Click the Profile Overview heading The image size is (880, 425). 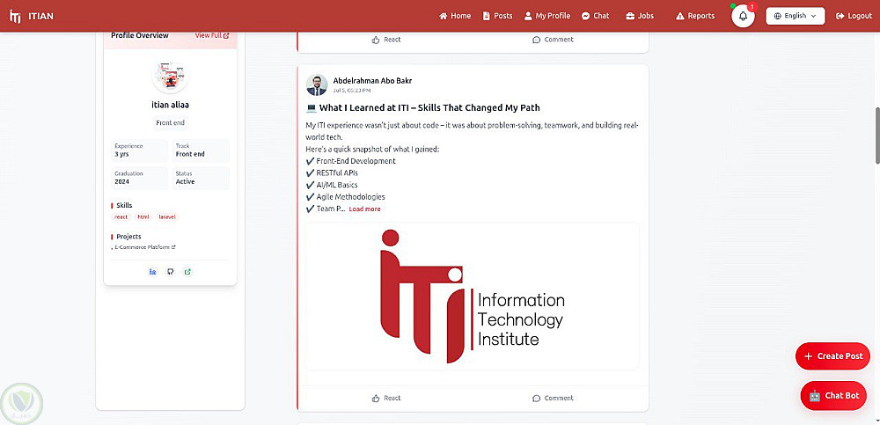tap(140, 35)
